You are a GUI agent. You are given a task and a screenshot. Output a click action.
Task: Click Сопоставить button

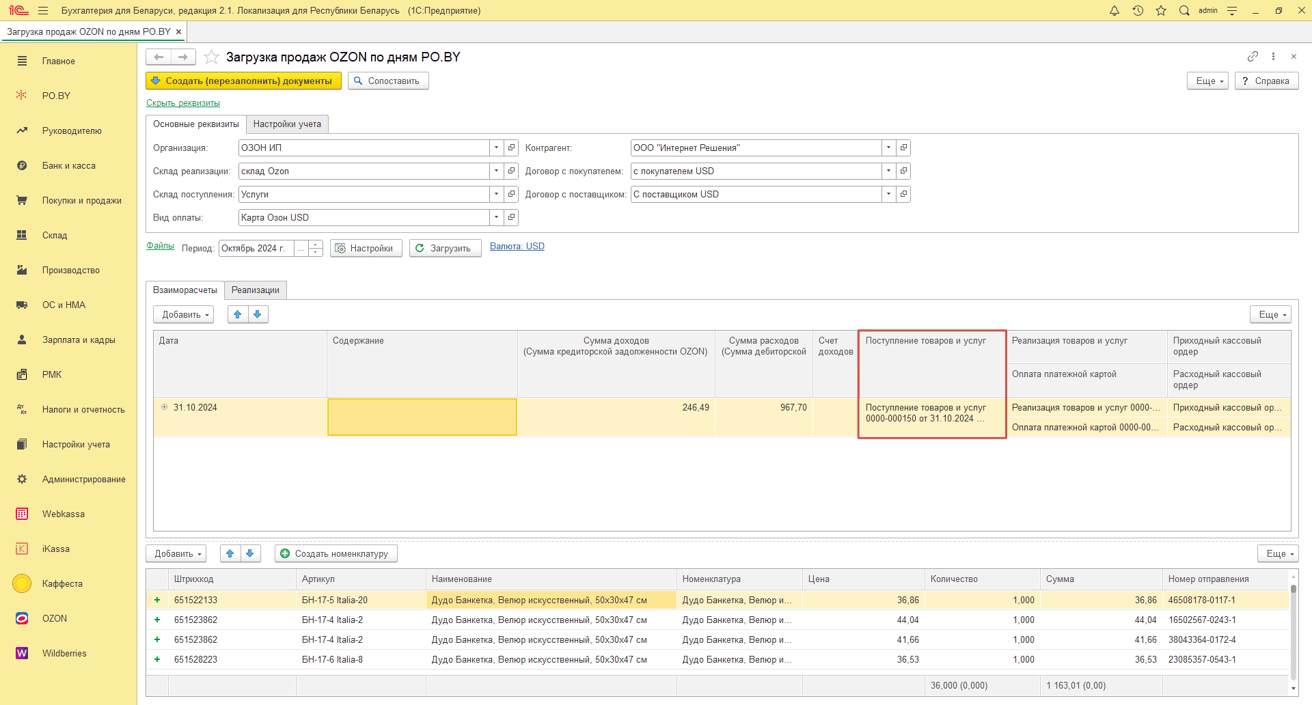[x=388, y=81]
